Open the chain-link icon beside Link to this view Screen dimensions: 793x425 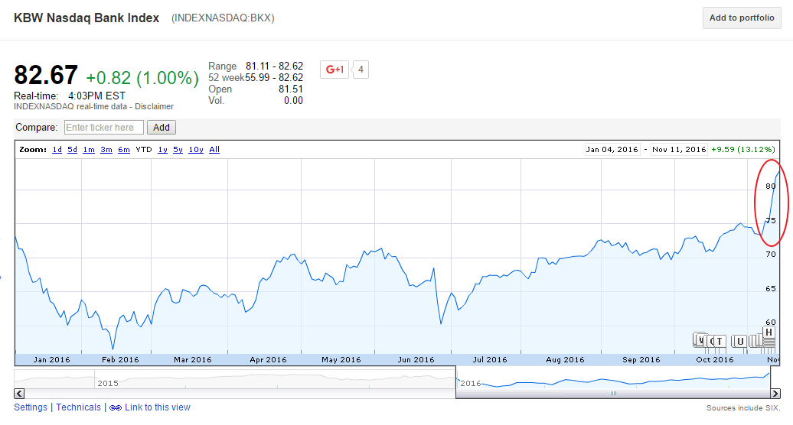point(116,408)
